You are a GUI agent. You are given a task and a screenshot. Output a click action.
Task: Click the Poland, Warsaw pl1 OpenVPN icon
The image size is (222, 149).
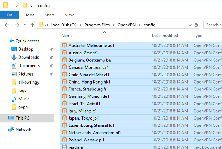pyautogui.click(x=65, y=140)
